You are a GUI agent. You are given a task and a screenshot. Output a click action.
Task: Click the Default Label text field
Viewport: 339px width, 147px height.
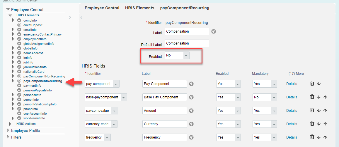[x=187, y=43]
